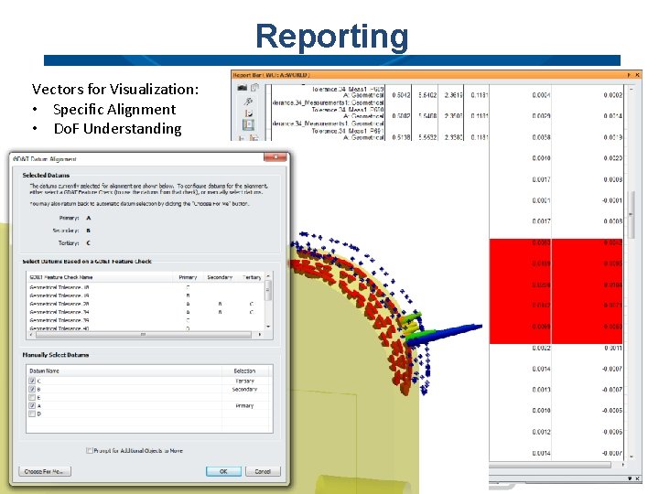The height and width of the screenshot is (494, 659).
Task: Select the Geometrical Tolerance.39 row
Action: 146,320
